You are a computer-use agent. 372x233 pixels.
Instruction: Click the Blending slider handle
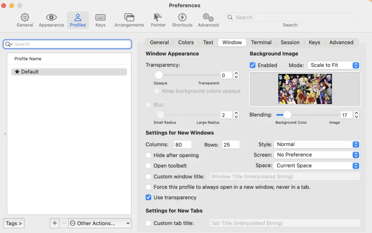click(x=287, y=115)
